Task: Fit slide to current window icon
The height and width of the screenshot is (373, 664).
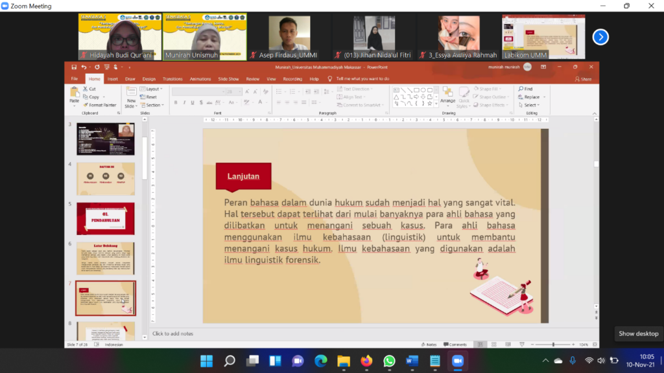Action: click(595, 345)
